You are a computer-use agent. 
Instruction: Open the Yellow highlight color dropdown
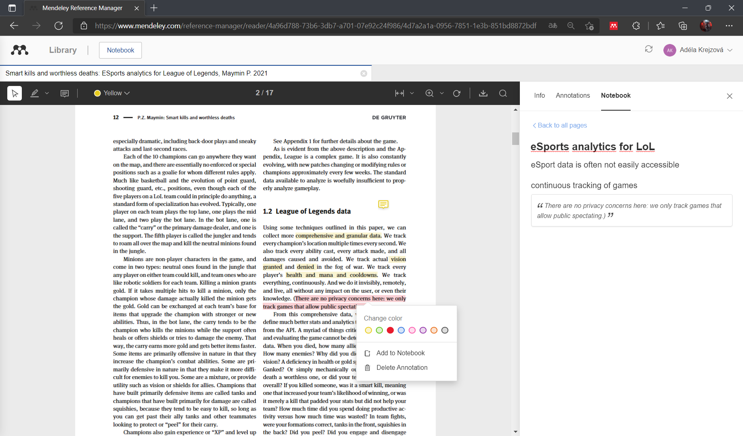[x=112, y=93]
